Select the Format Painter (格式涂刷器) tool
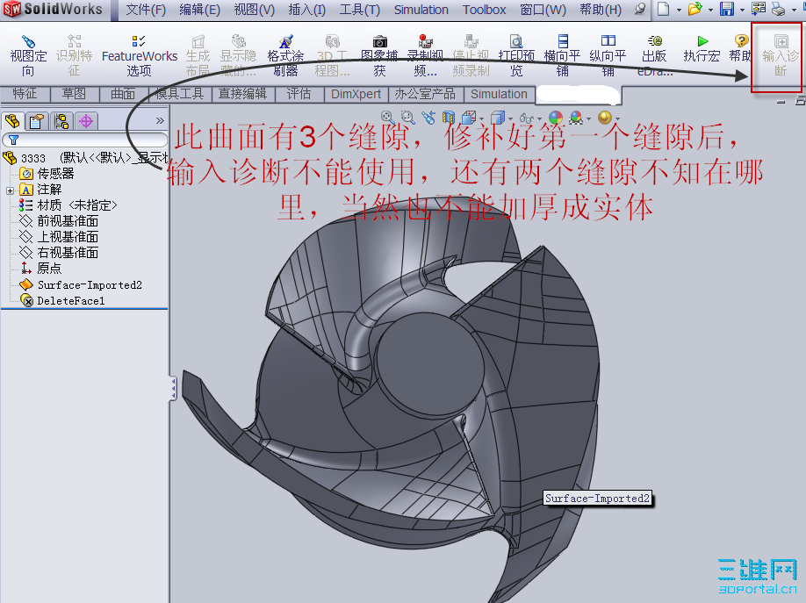 pyautogui.click(x=285, y=55)
